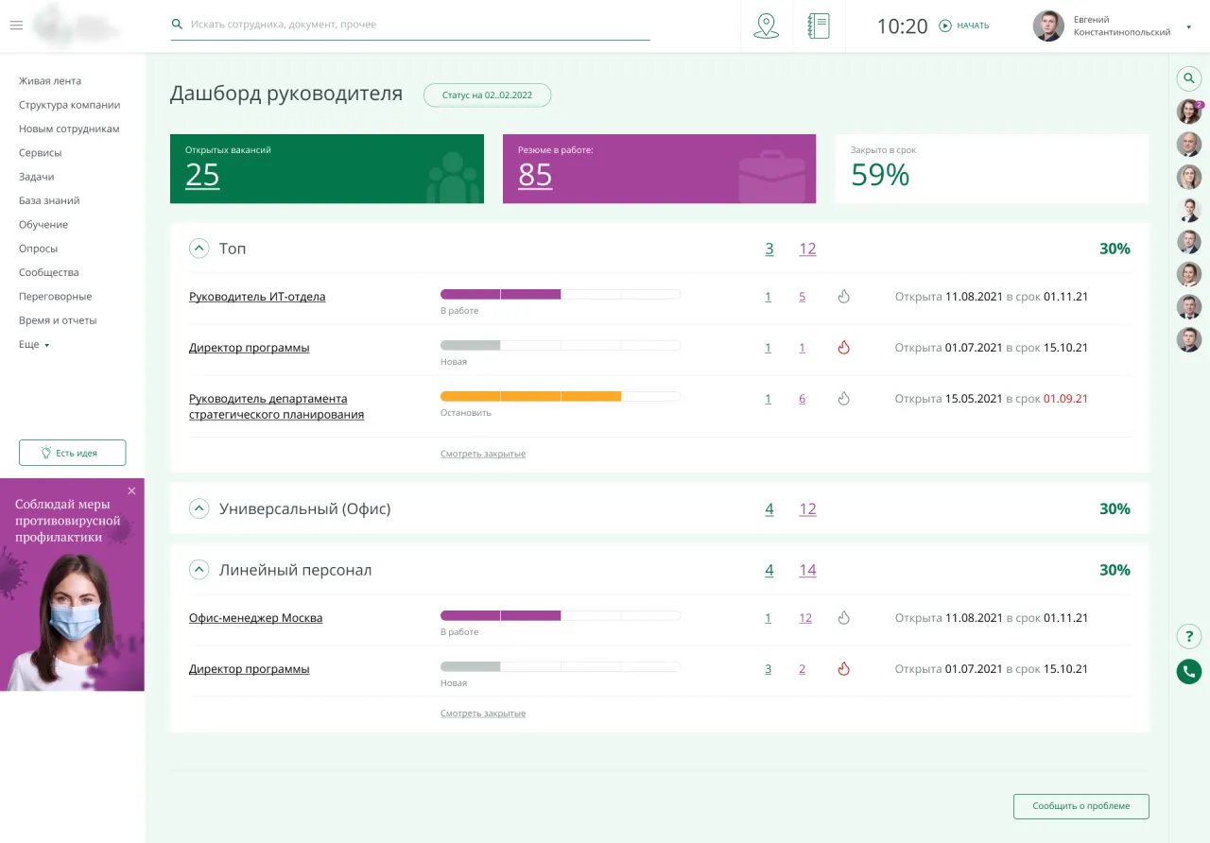Collapse the Топ section
This screenshot has height=843, width=1210.
199,248
